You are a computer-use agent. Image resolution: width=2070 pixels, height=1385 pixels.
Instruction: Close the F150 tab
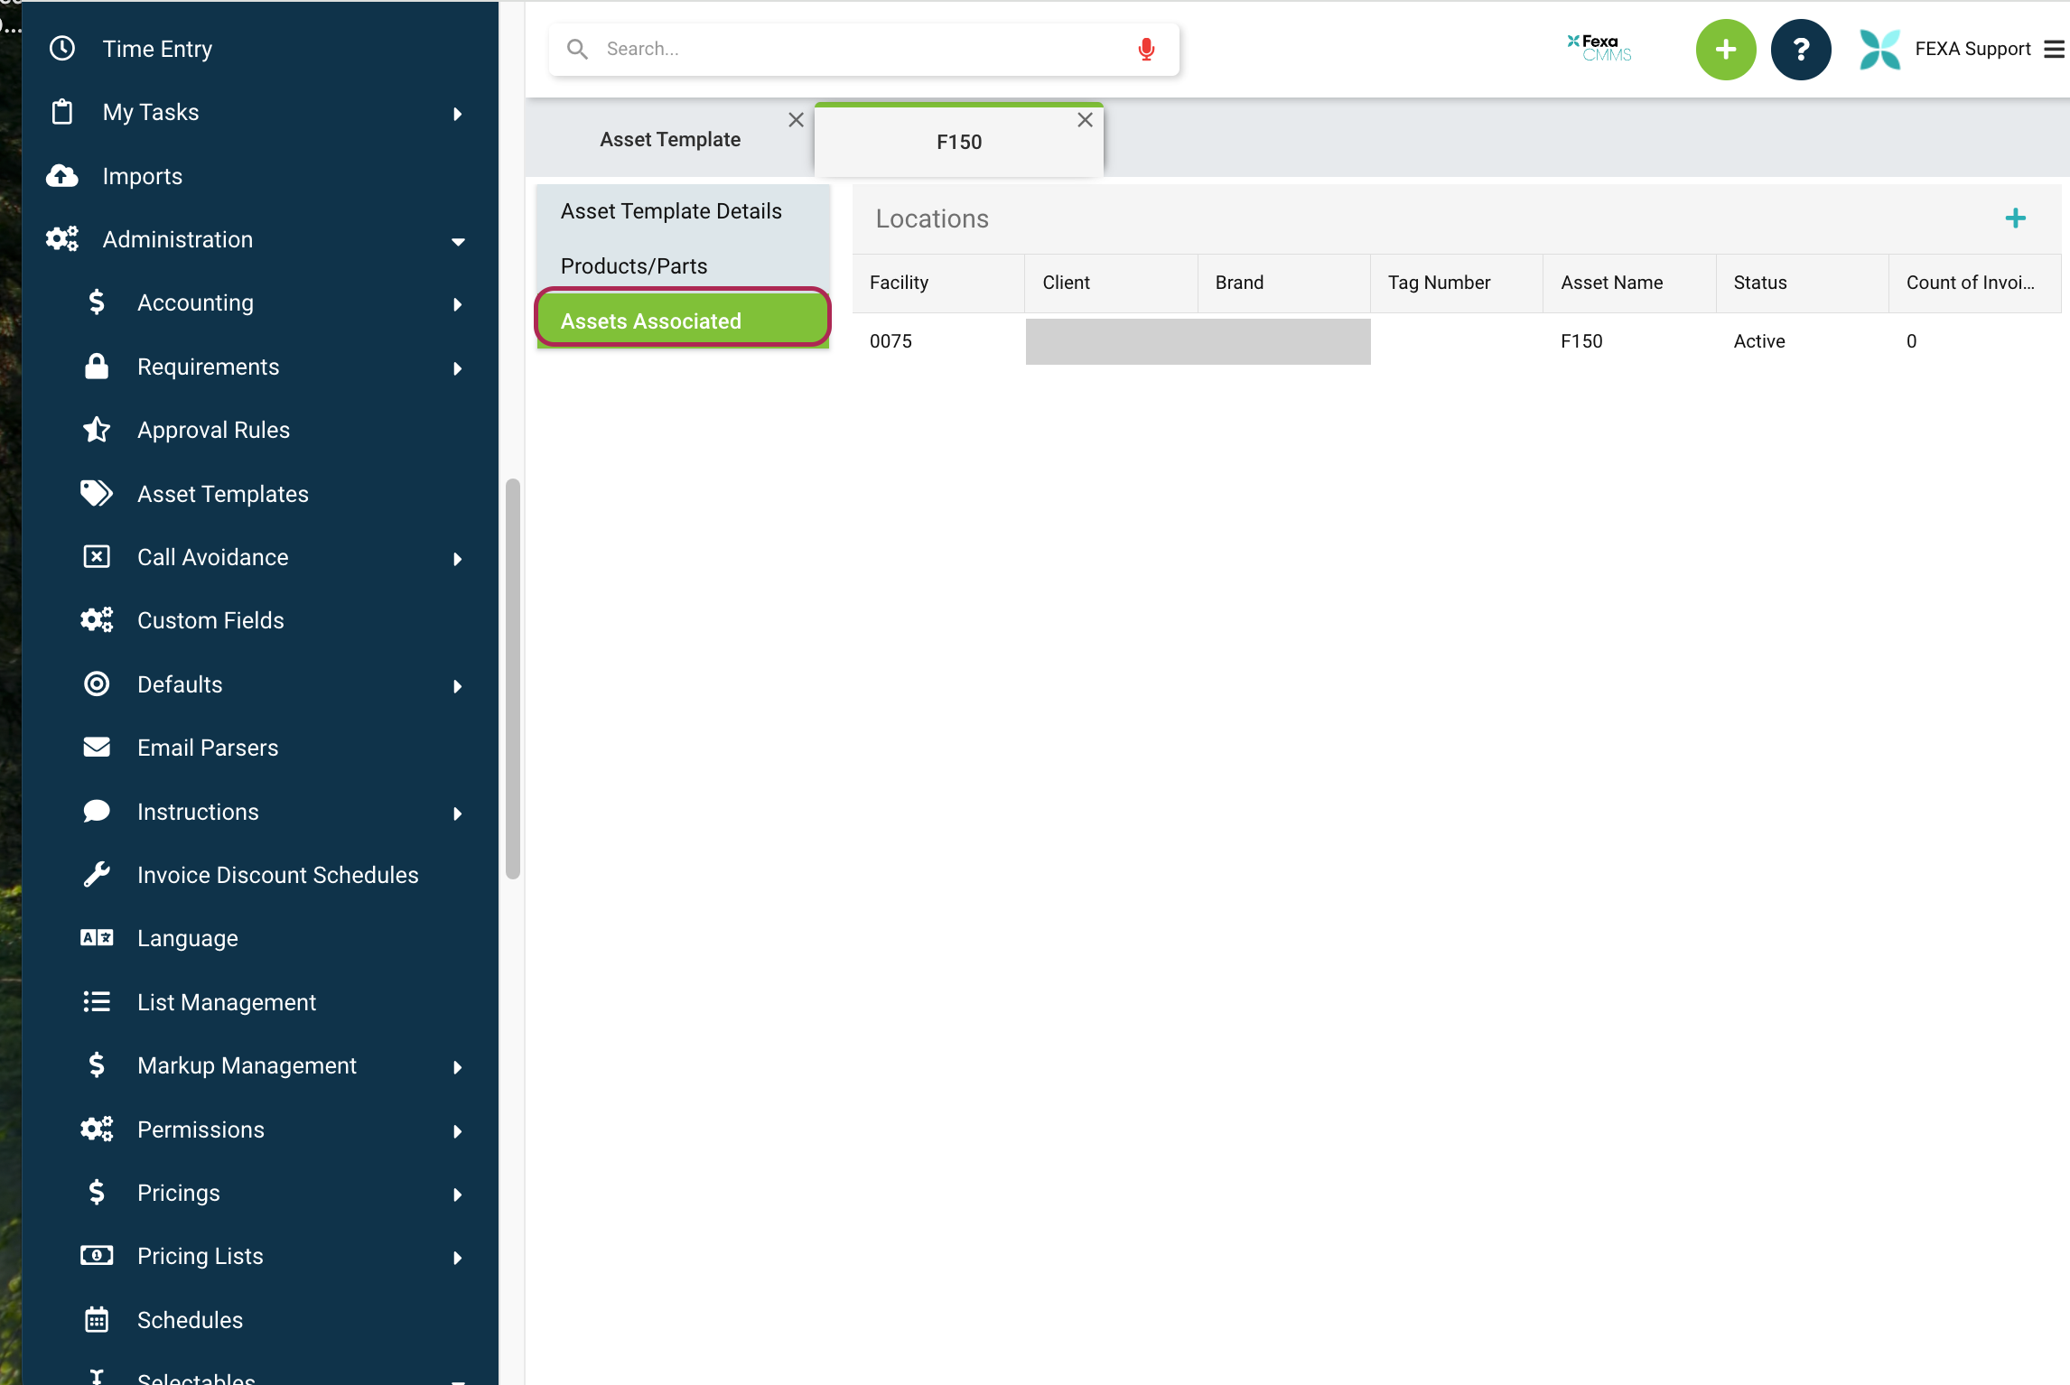pos(1086,120)
